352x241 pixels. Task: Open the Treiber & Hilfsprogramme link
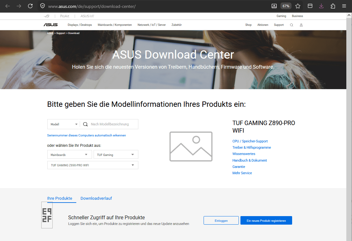pos(251,147)
